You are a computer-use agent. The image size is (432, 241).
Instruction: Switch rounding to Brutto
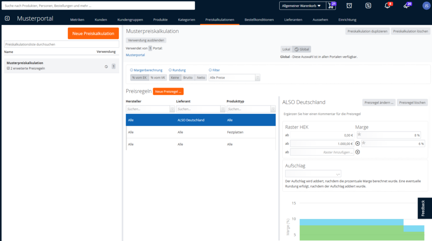click(188, 78)
